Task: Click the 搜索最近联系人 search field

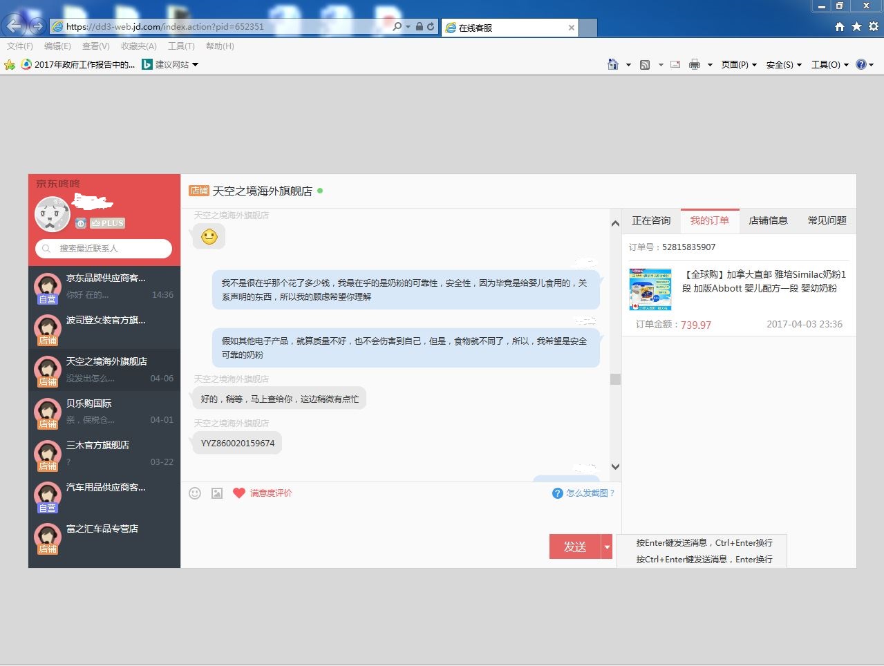Action: pos(104,248)
